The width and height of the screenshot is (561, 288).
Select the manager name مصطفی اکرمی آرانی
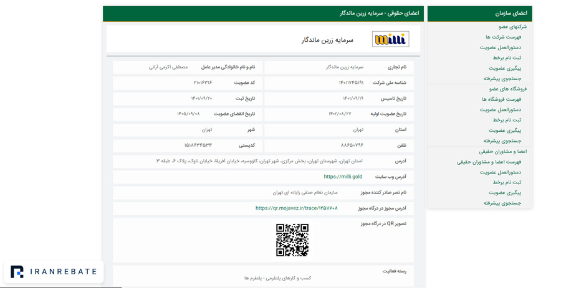[168, 67]
